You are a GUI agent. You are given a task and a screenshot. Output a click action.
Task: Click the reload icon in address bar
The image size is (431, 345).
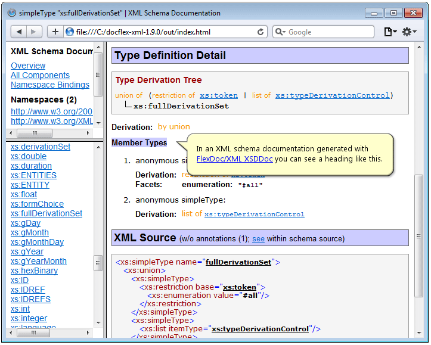[x=261, y=32]
